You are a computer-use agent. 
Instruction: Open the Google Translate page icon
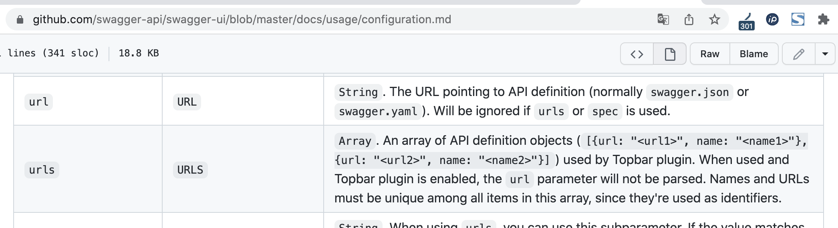pyautogui.click(x=663, y=19)
